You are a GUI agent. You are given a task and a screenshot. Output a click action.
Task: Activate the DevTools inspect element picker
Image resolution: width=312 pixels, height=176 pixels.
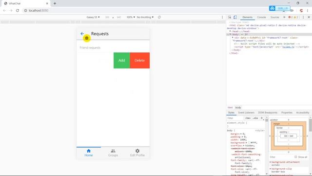pos(230,17)
